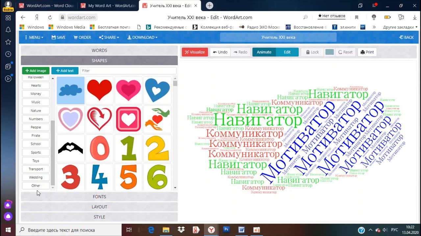This screenshot has height=236, width=421.
Task: Expand the LAYOUT panel
Action: (x=99, y=207)
